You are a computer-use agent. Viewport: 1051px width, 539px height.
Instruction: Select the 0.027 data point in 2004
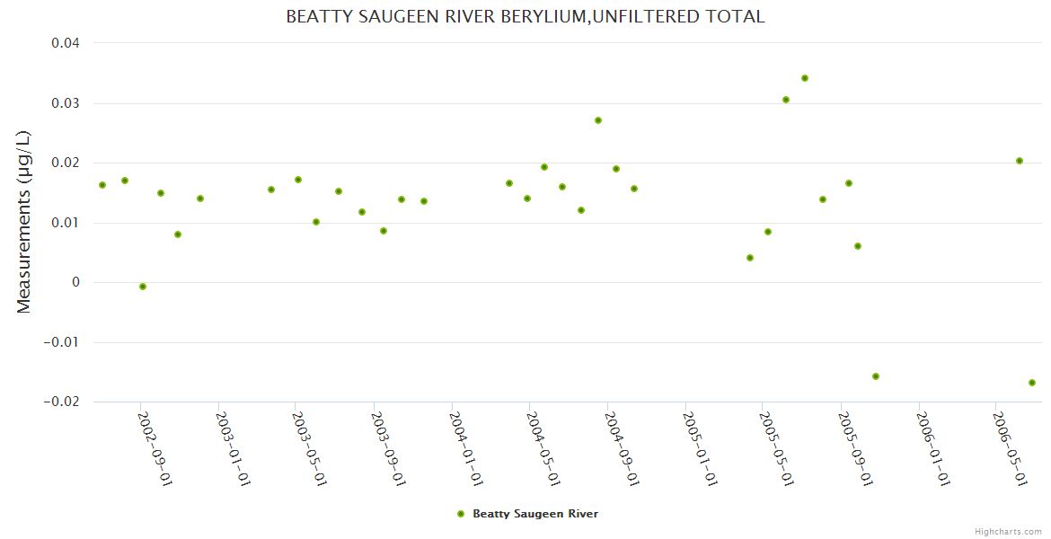tap(598, 120)
